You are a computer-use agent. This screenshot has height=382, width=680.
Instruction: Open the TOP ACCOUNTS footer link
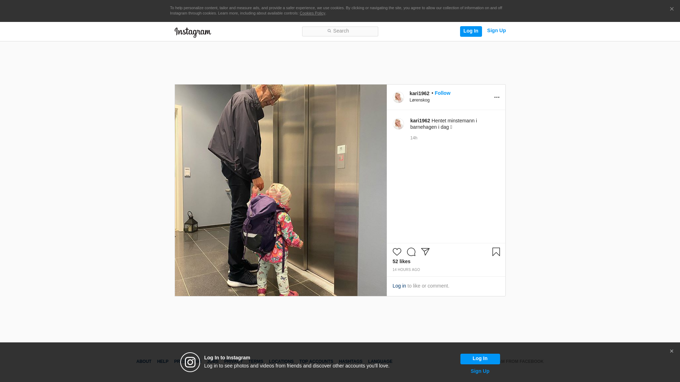pos(316,361)
